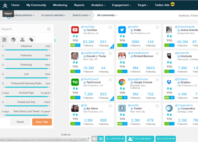Tick the googlechrome card checkbox
Viewport: 198px width, 142px height.
click(x=157, y=80)
